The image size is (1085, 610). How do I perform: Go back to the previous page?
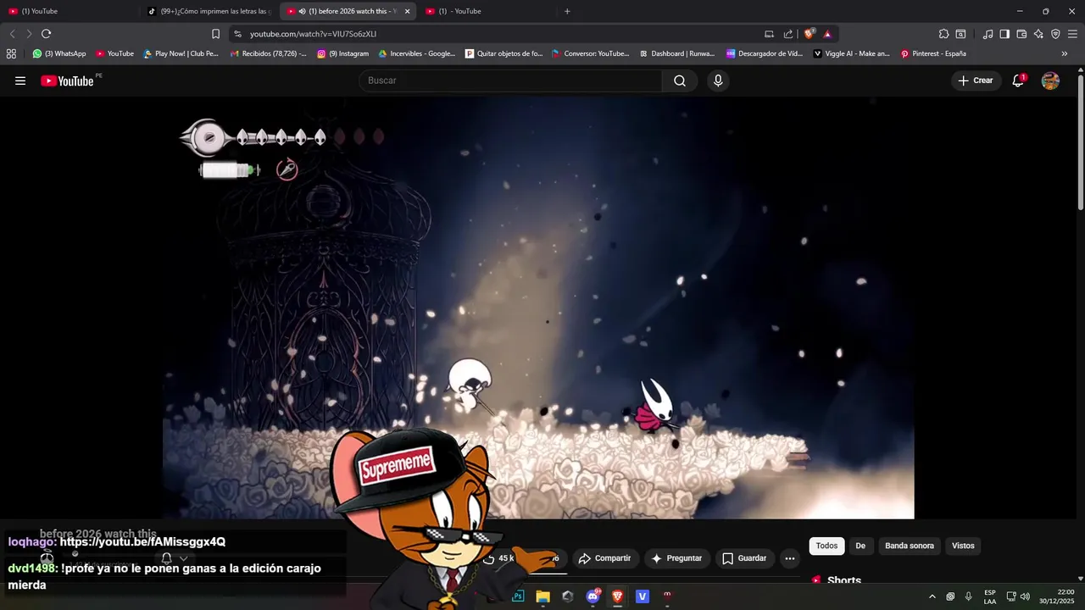pos(13,34)
